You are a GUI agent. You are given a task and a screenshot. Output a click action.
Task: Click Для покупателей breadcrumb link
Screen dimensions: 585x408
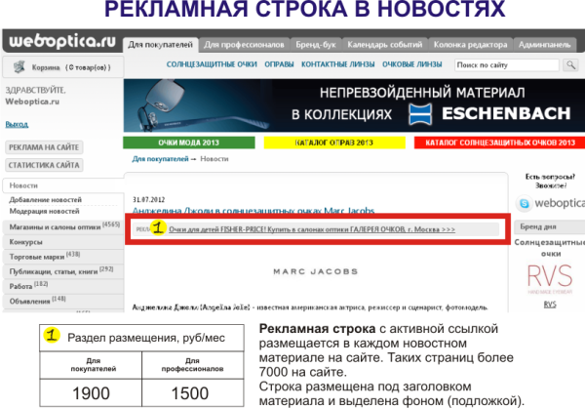pos(160,159)
